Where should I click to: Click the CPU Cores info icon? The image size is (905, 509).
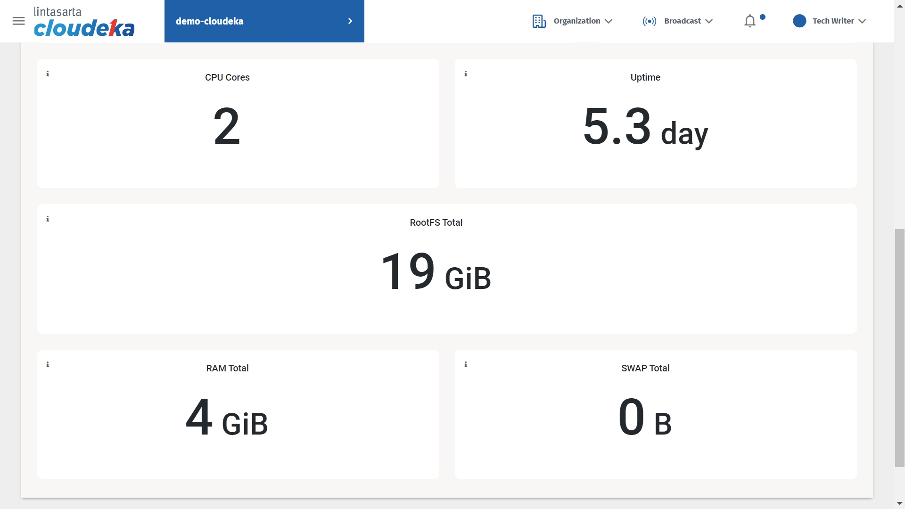coord(48,74)
